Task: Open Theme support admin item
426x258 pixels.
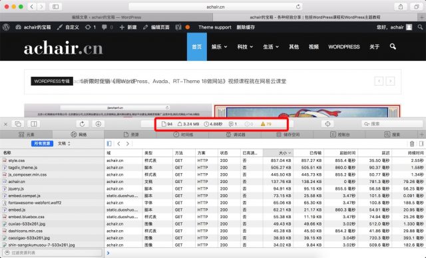Action: pos(215,27)
